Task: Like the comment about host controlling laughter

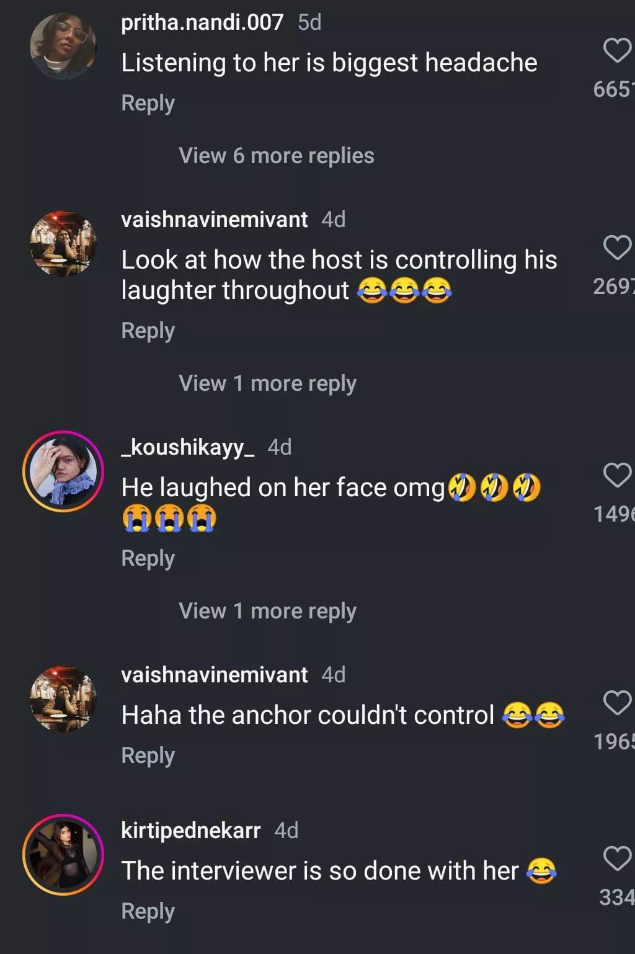Action: pyautogui.click(x=616, y=247)
